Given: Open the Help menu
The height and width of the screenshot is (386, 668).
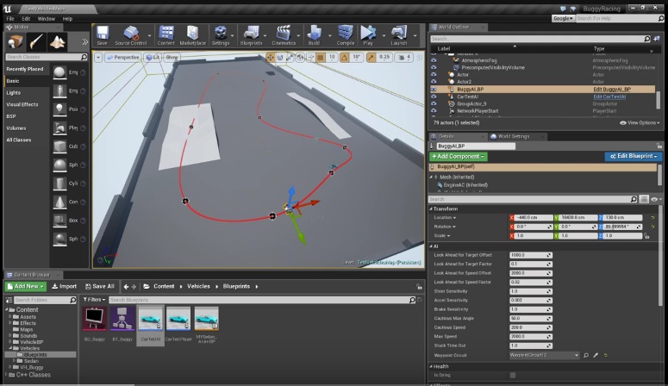Looking at the screenshot, I should point(67,19).
